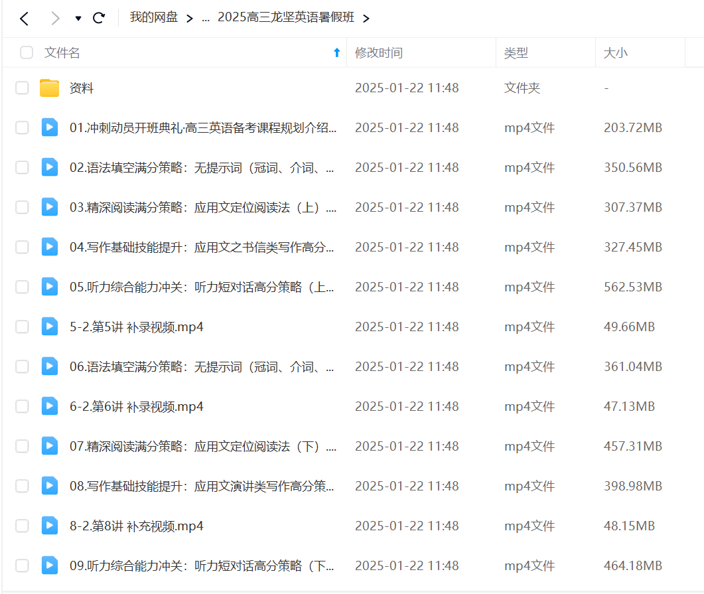The height and width of the screenshot is (594, 704).
Task: Toggle the blue sort direction arrow
Action: tap(336, 52)
